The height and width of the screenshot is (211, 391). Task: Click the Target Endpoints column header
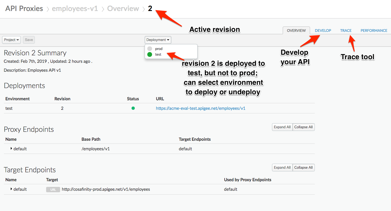(x=195, y=139)
